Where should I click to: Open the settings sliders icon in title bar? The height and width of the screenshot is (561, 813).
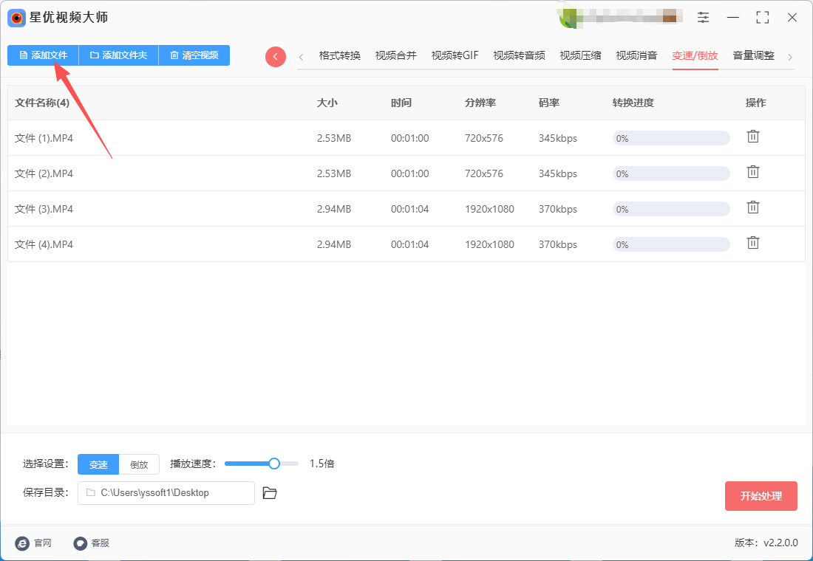click(703, 18)
